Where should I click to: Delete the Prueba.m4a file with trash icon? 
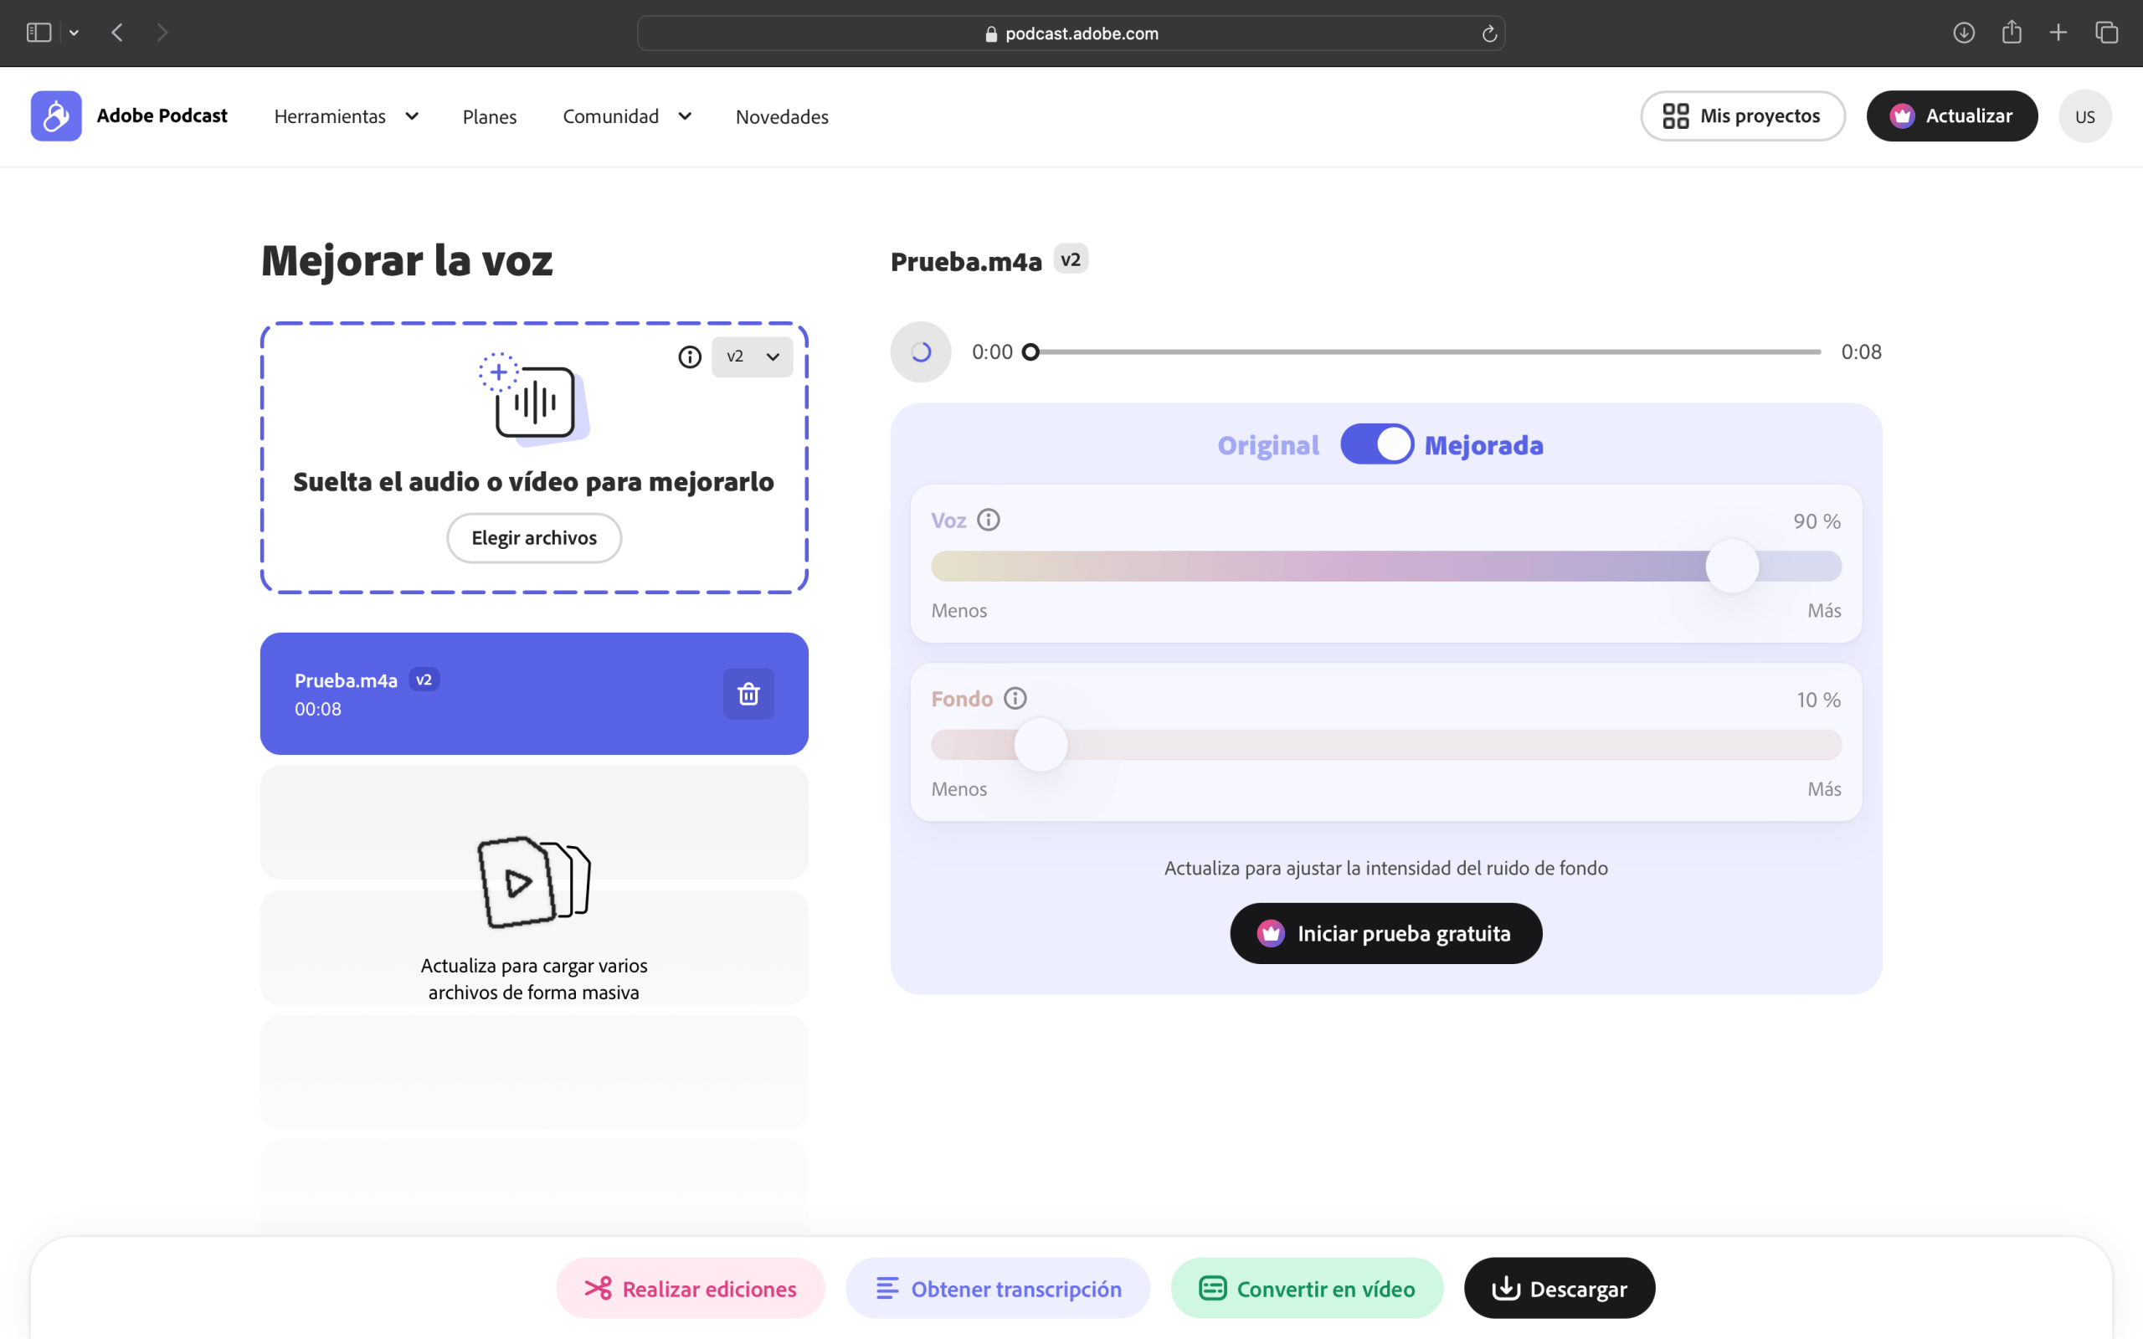(748, 694)
